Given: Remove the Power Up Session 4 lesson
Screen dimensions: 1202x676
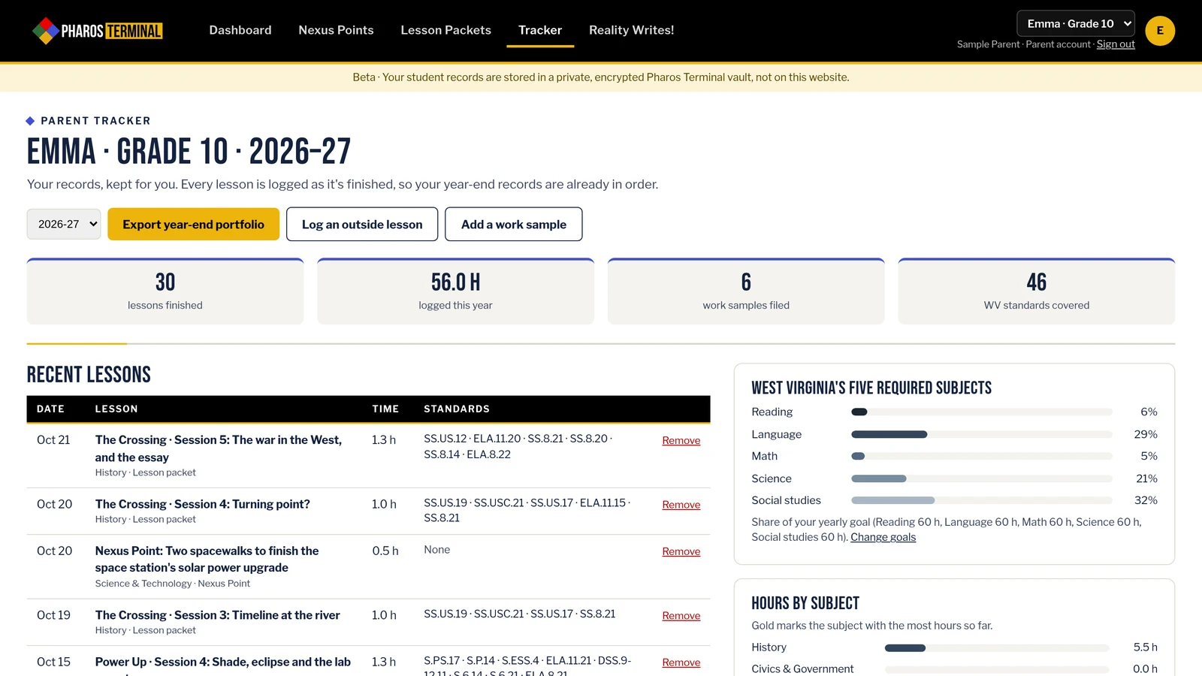Looking at the screenshot, I should [681, 662].
